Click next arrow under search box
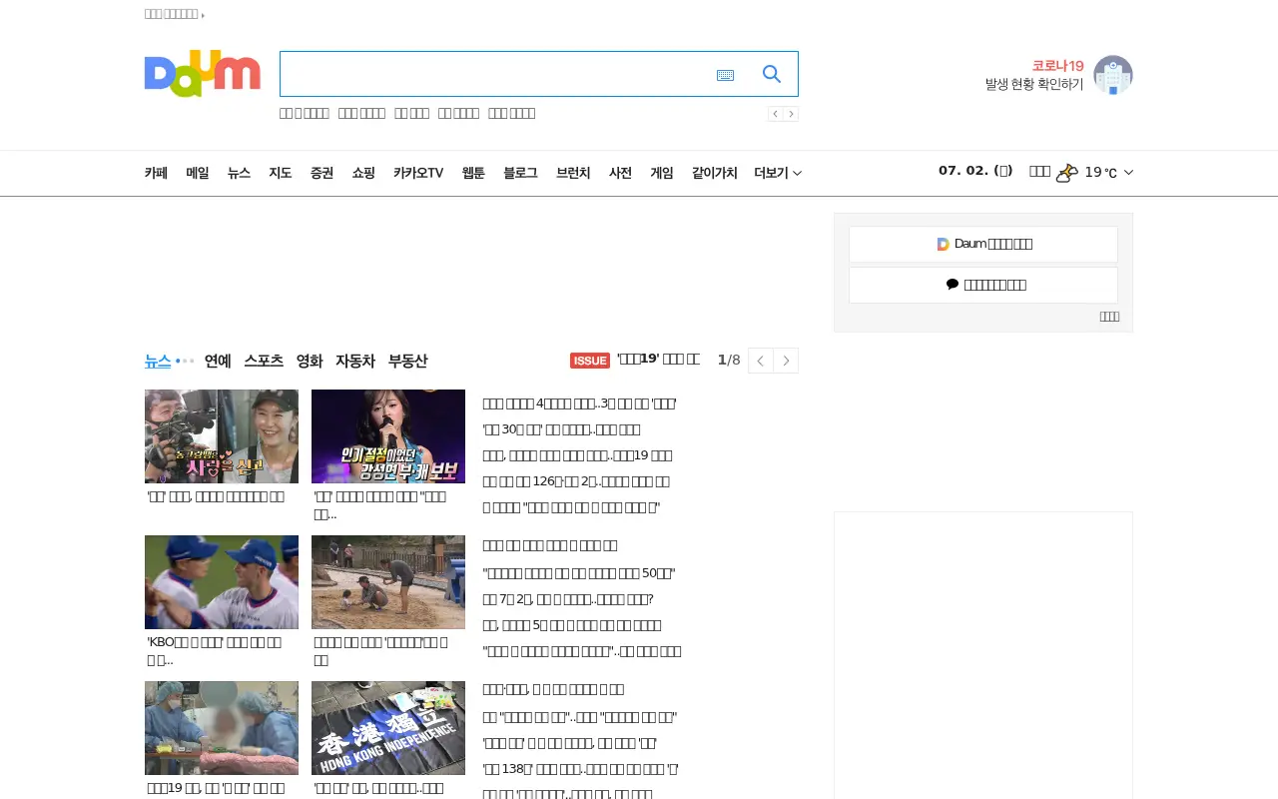 [791, 114]
